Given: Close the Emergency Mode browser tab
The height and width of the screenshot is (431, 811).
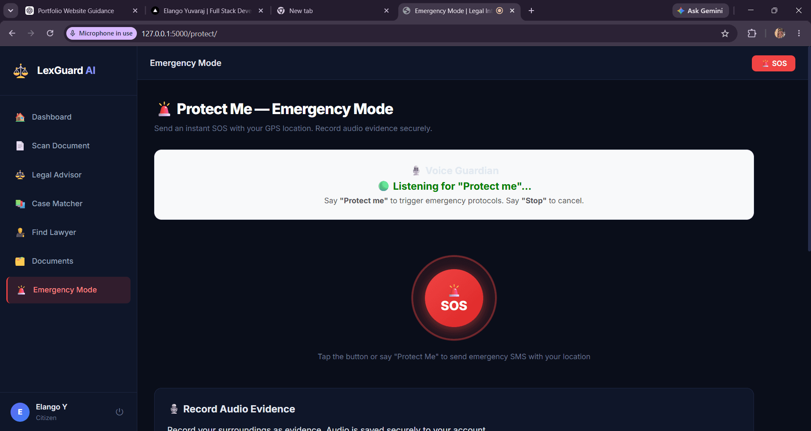Looking at the screenshot, I should coord(512,11).
